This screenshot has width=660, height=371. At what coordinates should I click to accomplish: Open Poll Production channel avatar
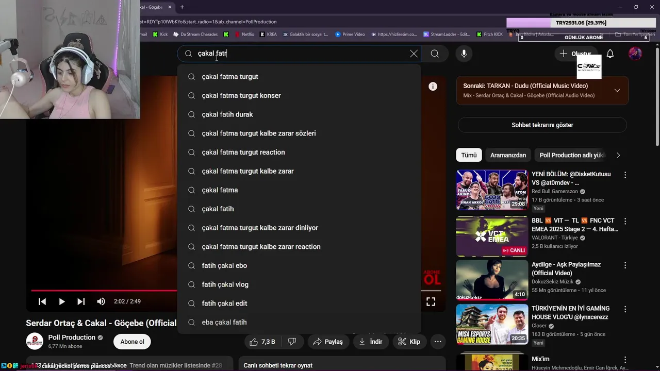[35, 342]
